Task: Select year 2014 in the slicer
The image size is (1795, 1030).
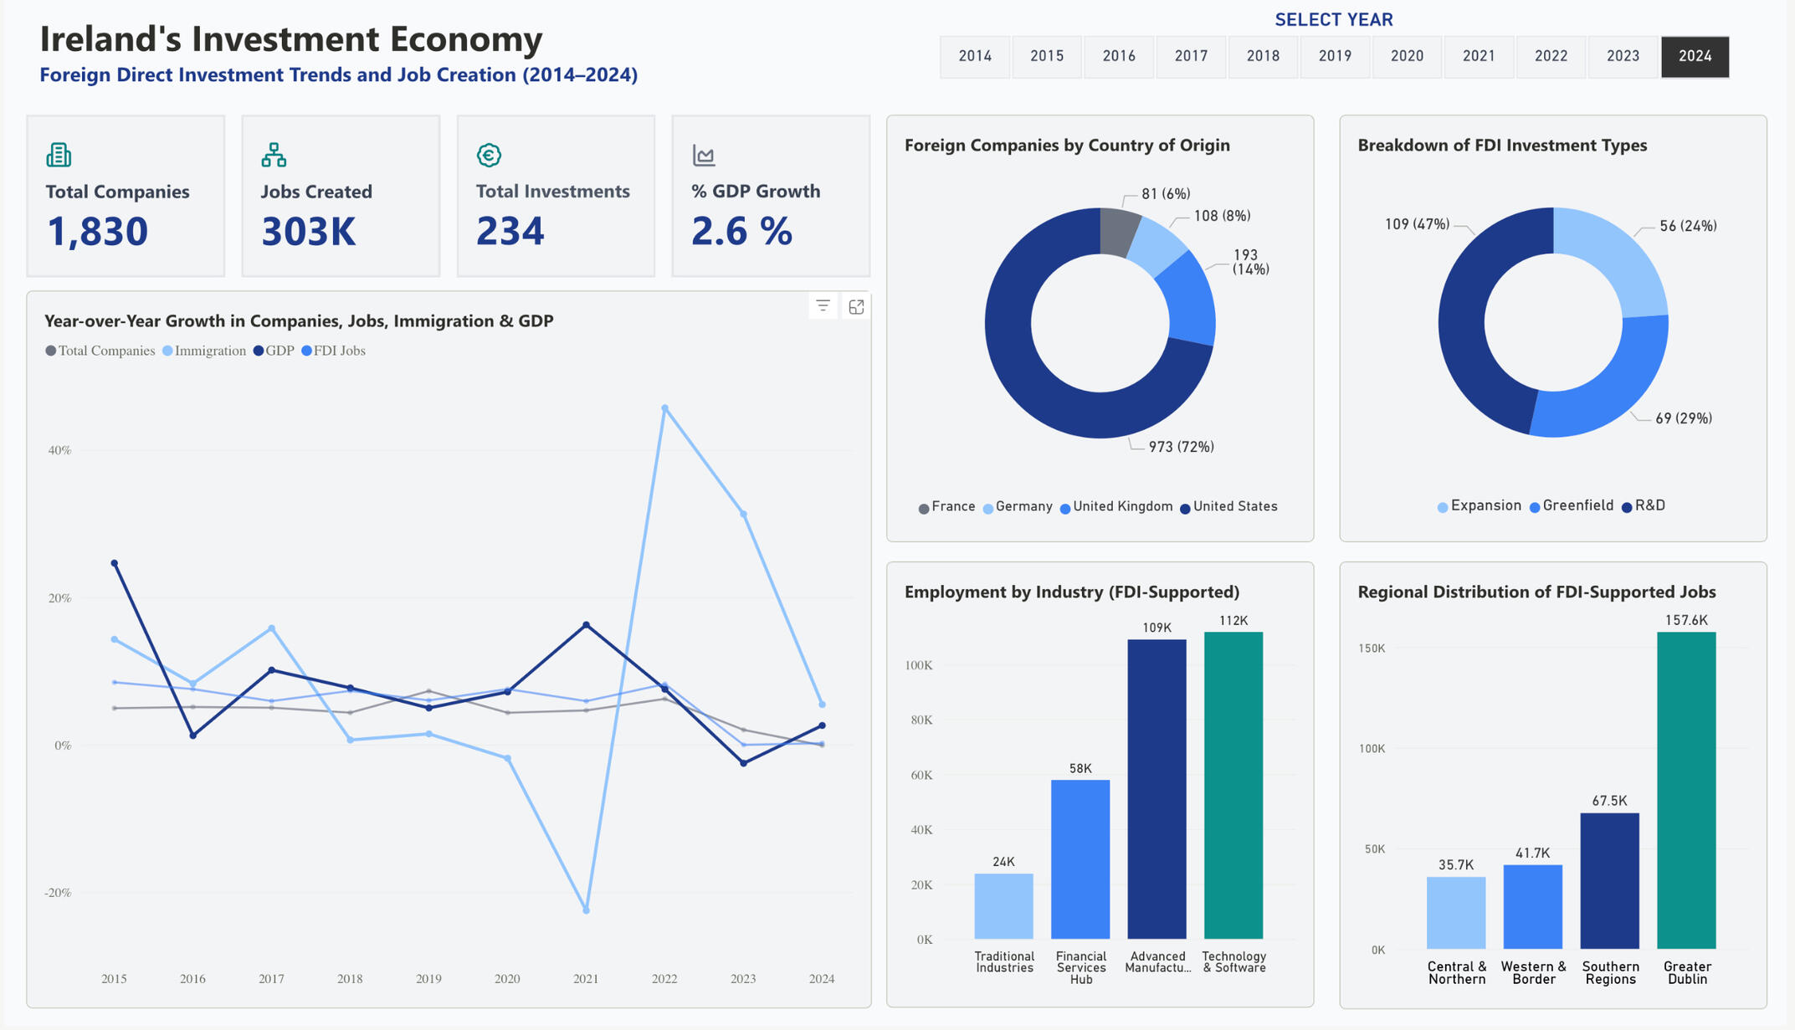Action: (x=975, y=56)
